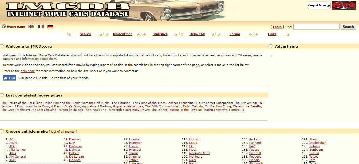Select the Packard vehicle make

pyautogui.click(x=255, y=139)
